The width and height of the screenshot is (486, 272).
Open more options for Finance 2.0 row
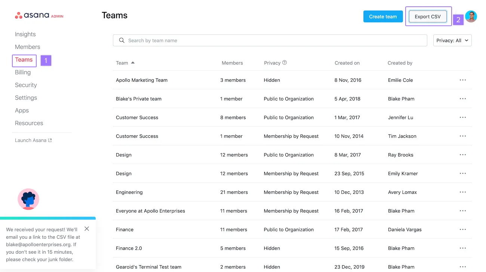[463, 248]
